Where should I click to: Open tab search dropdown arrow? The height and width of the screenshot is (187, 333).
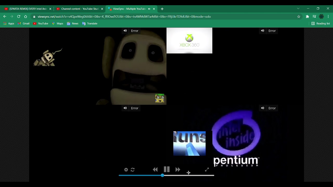(x=298, y=9)
